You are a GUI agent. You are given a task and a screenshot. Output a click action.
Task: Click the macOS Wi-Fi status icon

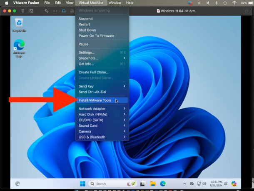point(234,3)
